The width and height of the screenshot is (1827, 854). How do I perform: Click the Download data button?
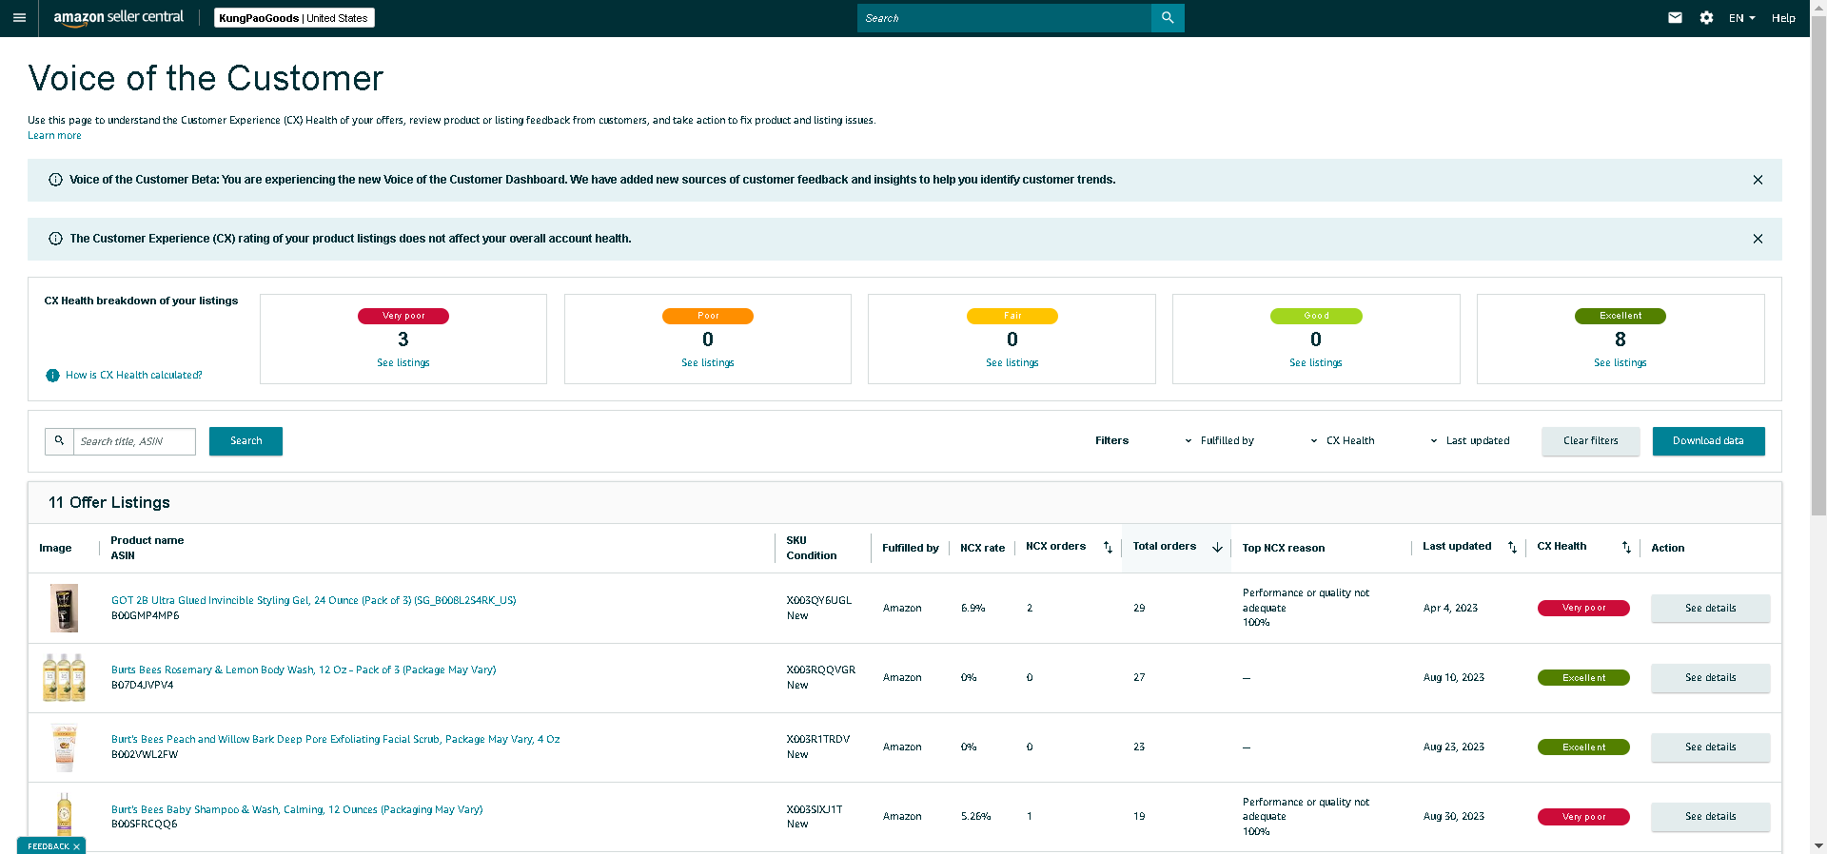tap(1709, 441)
